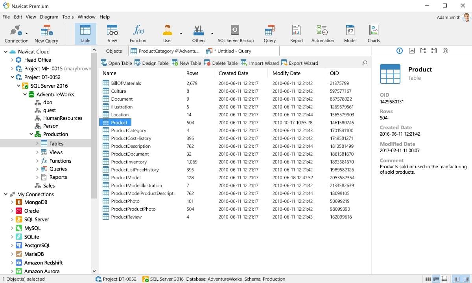Open the Report tool
The height and width of the screenshot is (283, 472).
tap(297, 34)
